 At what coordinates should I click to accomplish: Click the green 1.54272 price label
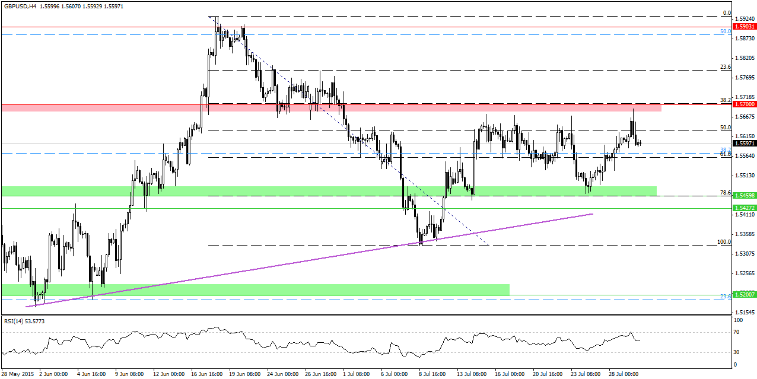click(x=745, y=208)
